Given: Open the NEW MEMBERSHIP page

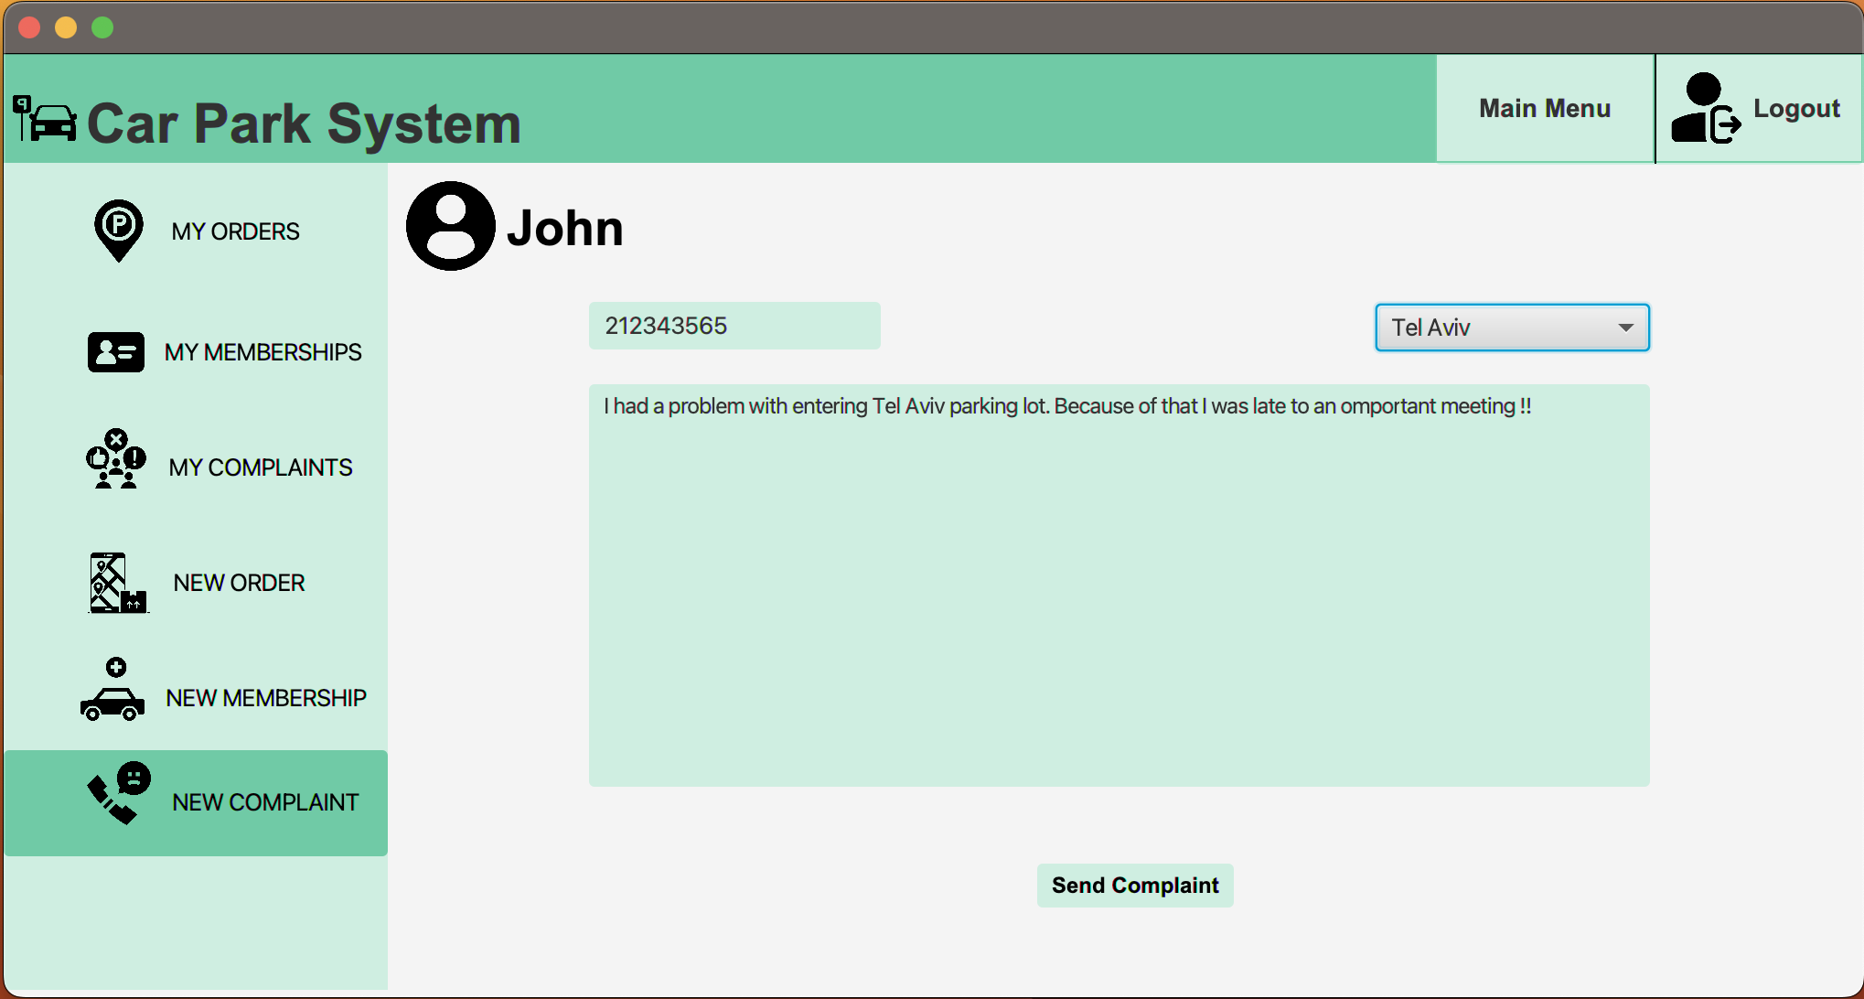Looking at the screenshot, I should coord(265,698).
